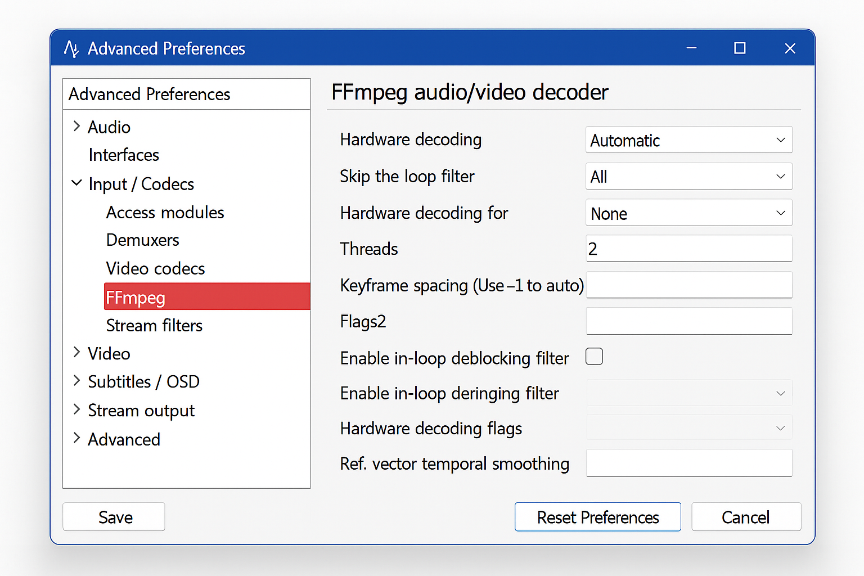Click the Threads input field
The height and width of the screenshot is (576, 864).
pyautogui.click(x=688, y=248)
